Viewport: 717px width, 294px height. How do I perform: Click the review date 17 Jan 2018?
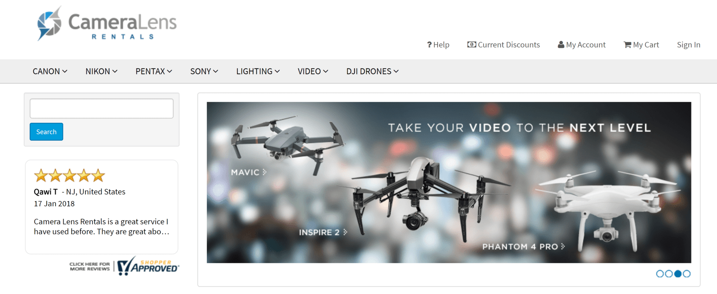pyautogui.click(x=54, y=203)
